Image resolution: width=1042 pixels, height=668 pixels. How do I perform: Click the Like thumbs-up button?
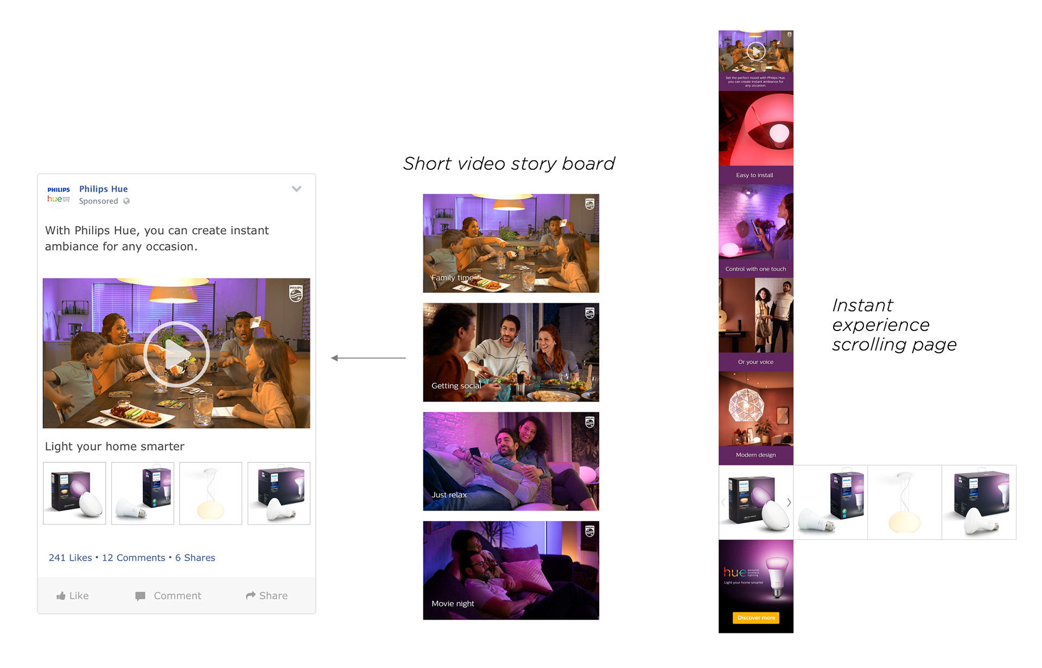pyautogui.click(x=73, y=596)
